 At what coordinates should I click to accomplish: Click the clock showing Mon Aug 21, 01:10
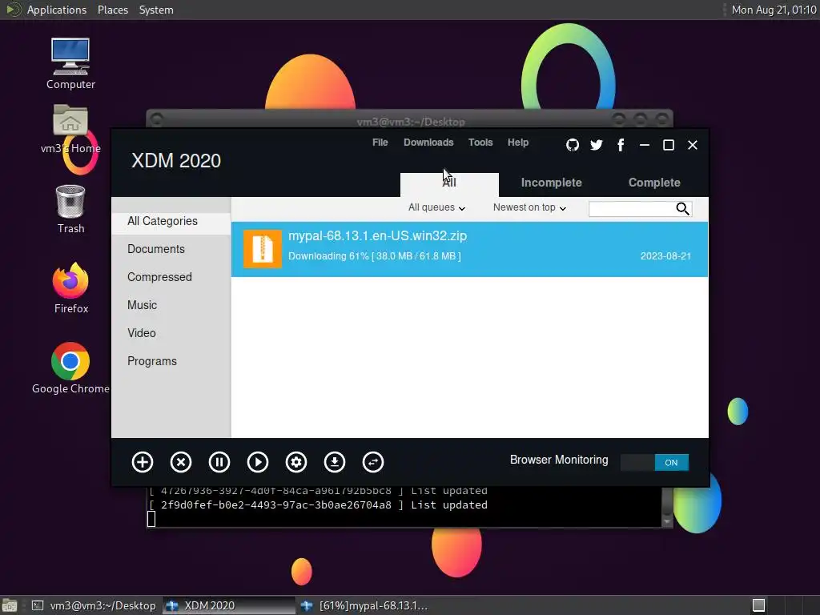pos(774,10)
